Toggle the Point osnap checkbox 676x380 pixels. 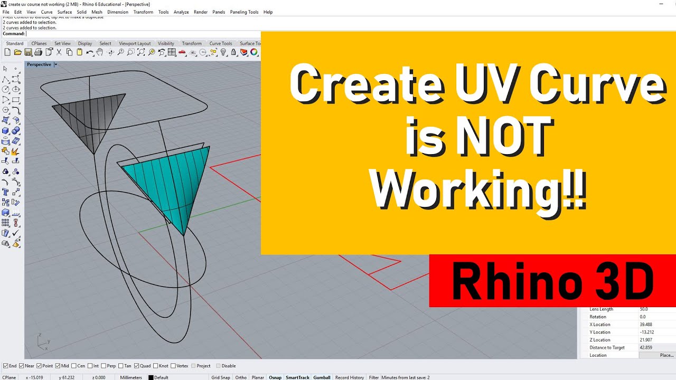tap(39, 366)
